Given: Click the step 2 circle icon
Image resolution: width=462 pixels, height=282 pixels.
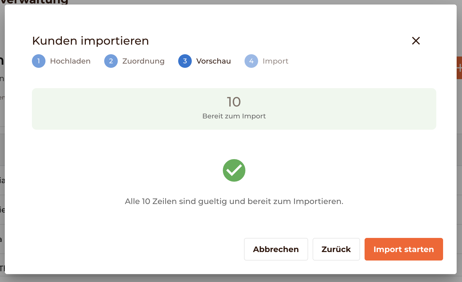Looking at the screenshot, I should [111, 61].
